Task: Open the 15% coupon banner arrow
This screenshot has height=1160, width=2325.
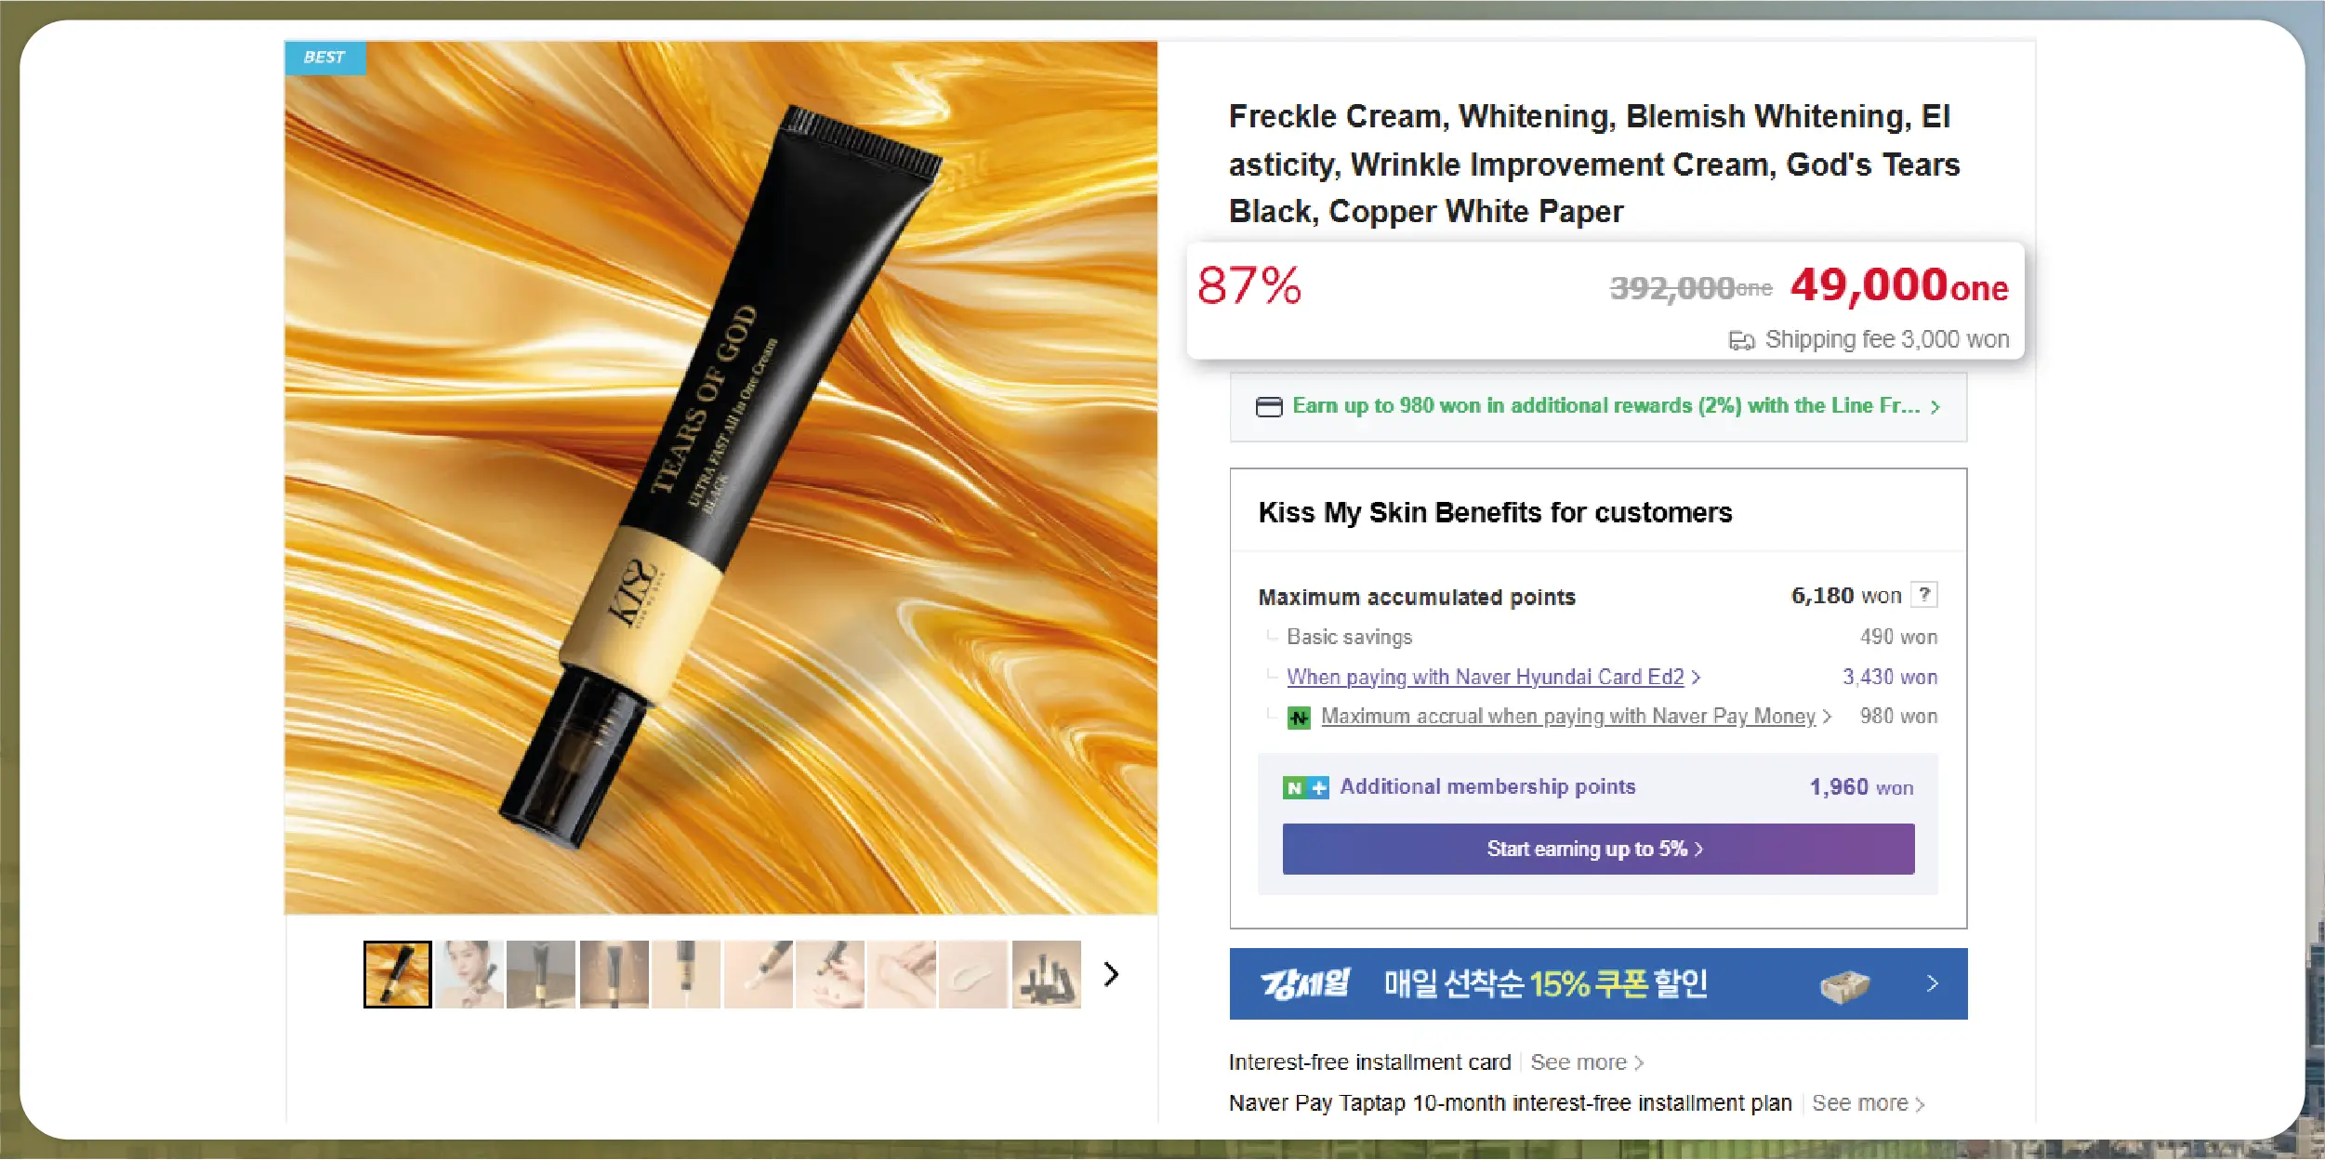Action: [x=1933, y=983]
